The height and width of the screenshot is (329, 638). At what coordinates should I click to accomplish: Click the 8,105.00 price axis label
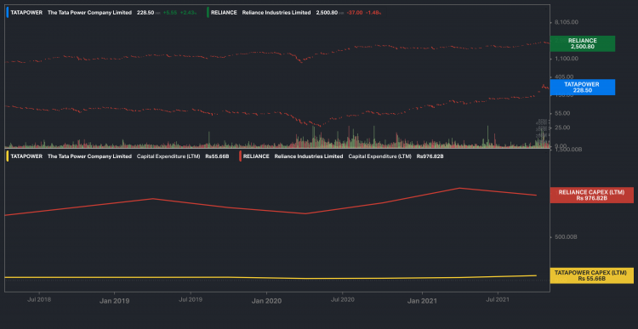point(567,23)
